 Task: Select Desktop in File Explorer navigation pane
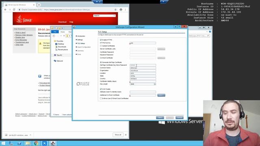(61, 44)
